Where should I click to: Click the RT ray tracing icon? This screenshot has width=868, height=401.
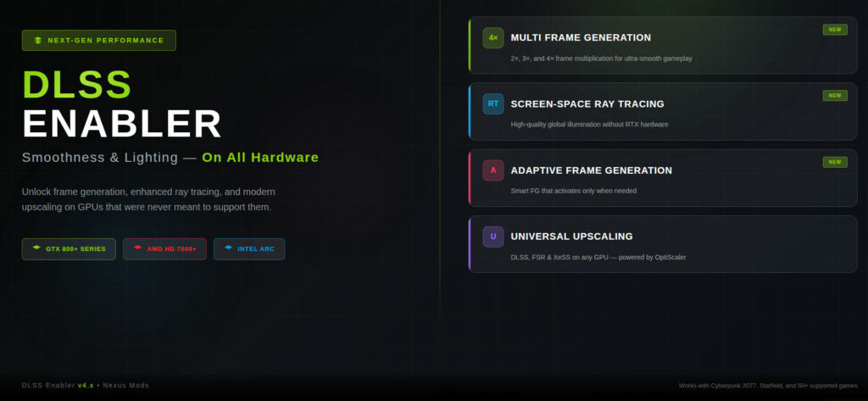493,103
